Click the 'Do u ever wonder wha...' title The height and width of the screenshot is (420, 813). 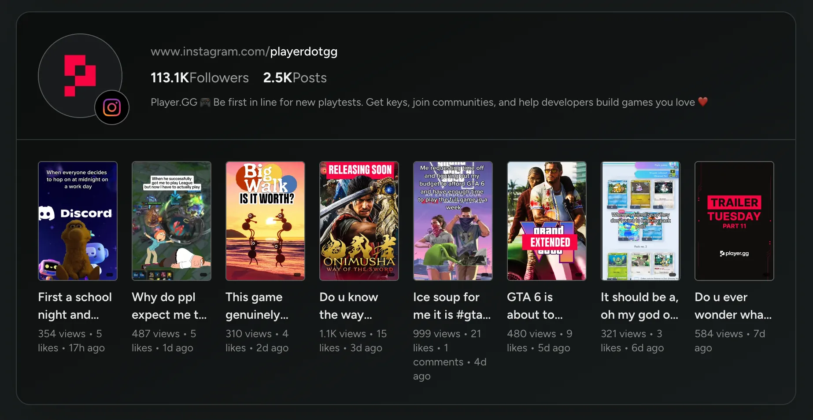733,306
